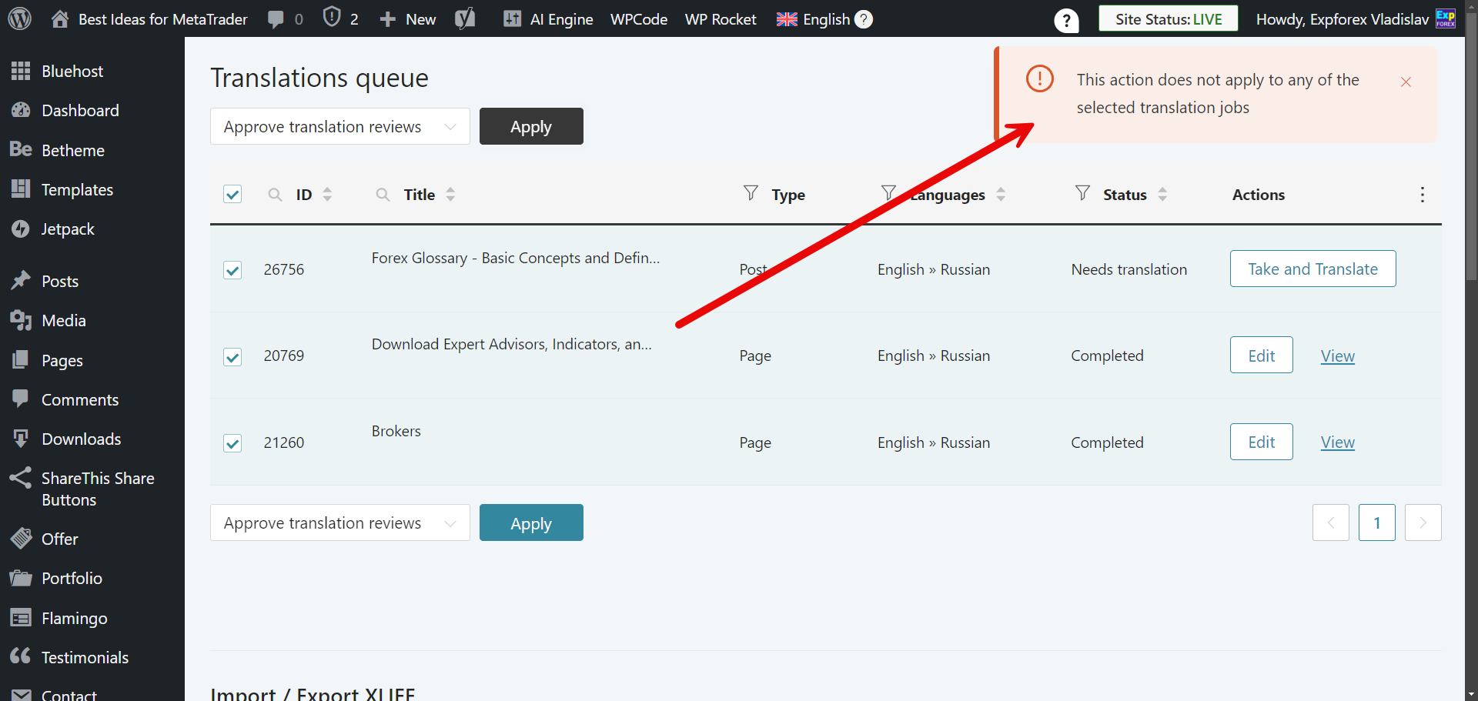Click the Type column filter icon

tap(751, 193)
